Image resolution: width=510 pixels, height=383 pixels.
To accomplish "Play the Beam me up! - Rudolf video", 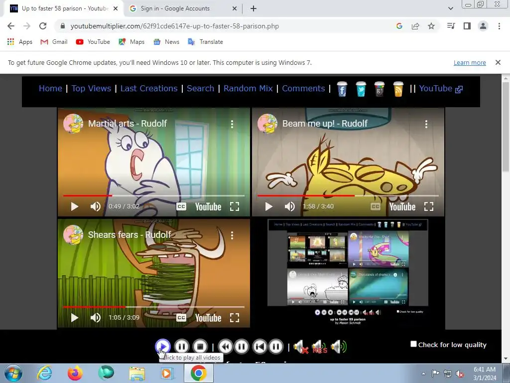I will click(268, 206).
